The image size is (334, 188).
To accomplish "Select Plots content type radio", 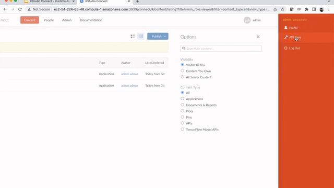I will click(182, 111).
